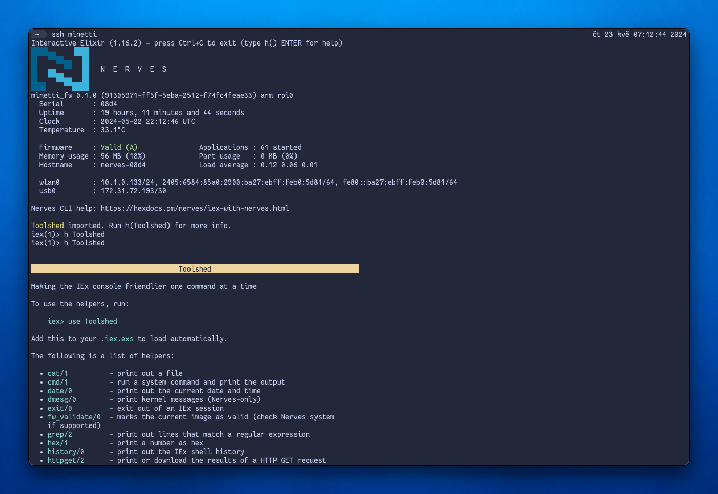Click 'The following is a list of helpers:' line

(x=103, y=356)
